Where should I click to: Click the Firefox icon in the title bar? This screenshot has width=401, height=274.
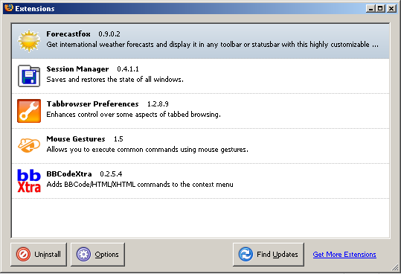pyautogui.click(x=9, y=8)
